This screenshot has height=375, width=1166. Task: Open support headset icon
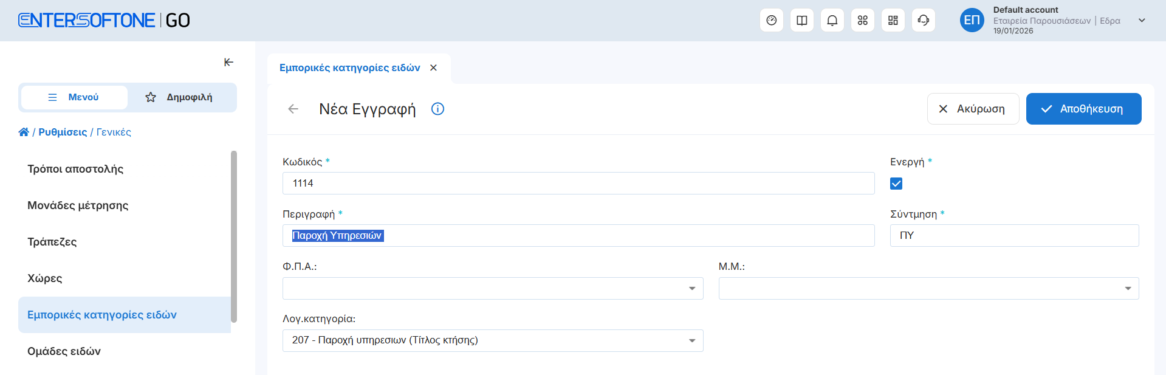[923, 21]
